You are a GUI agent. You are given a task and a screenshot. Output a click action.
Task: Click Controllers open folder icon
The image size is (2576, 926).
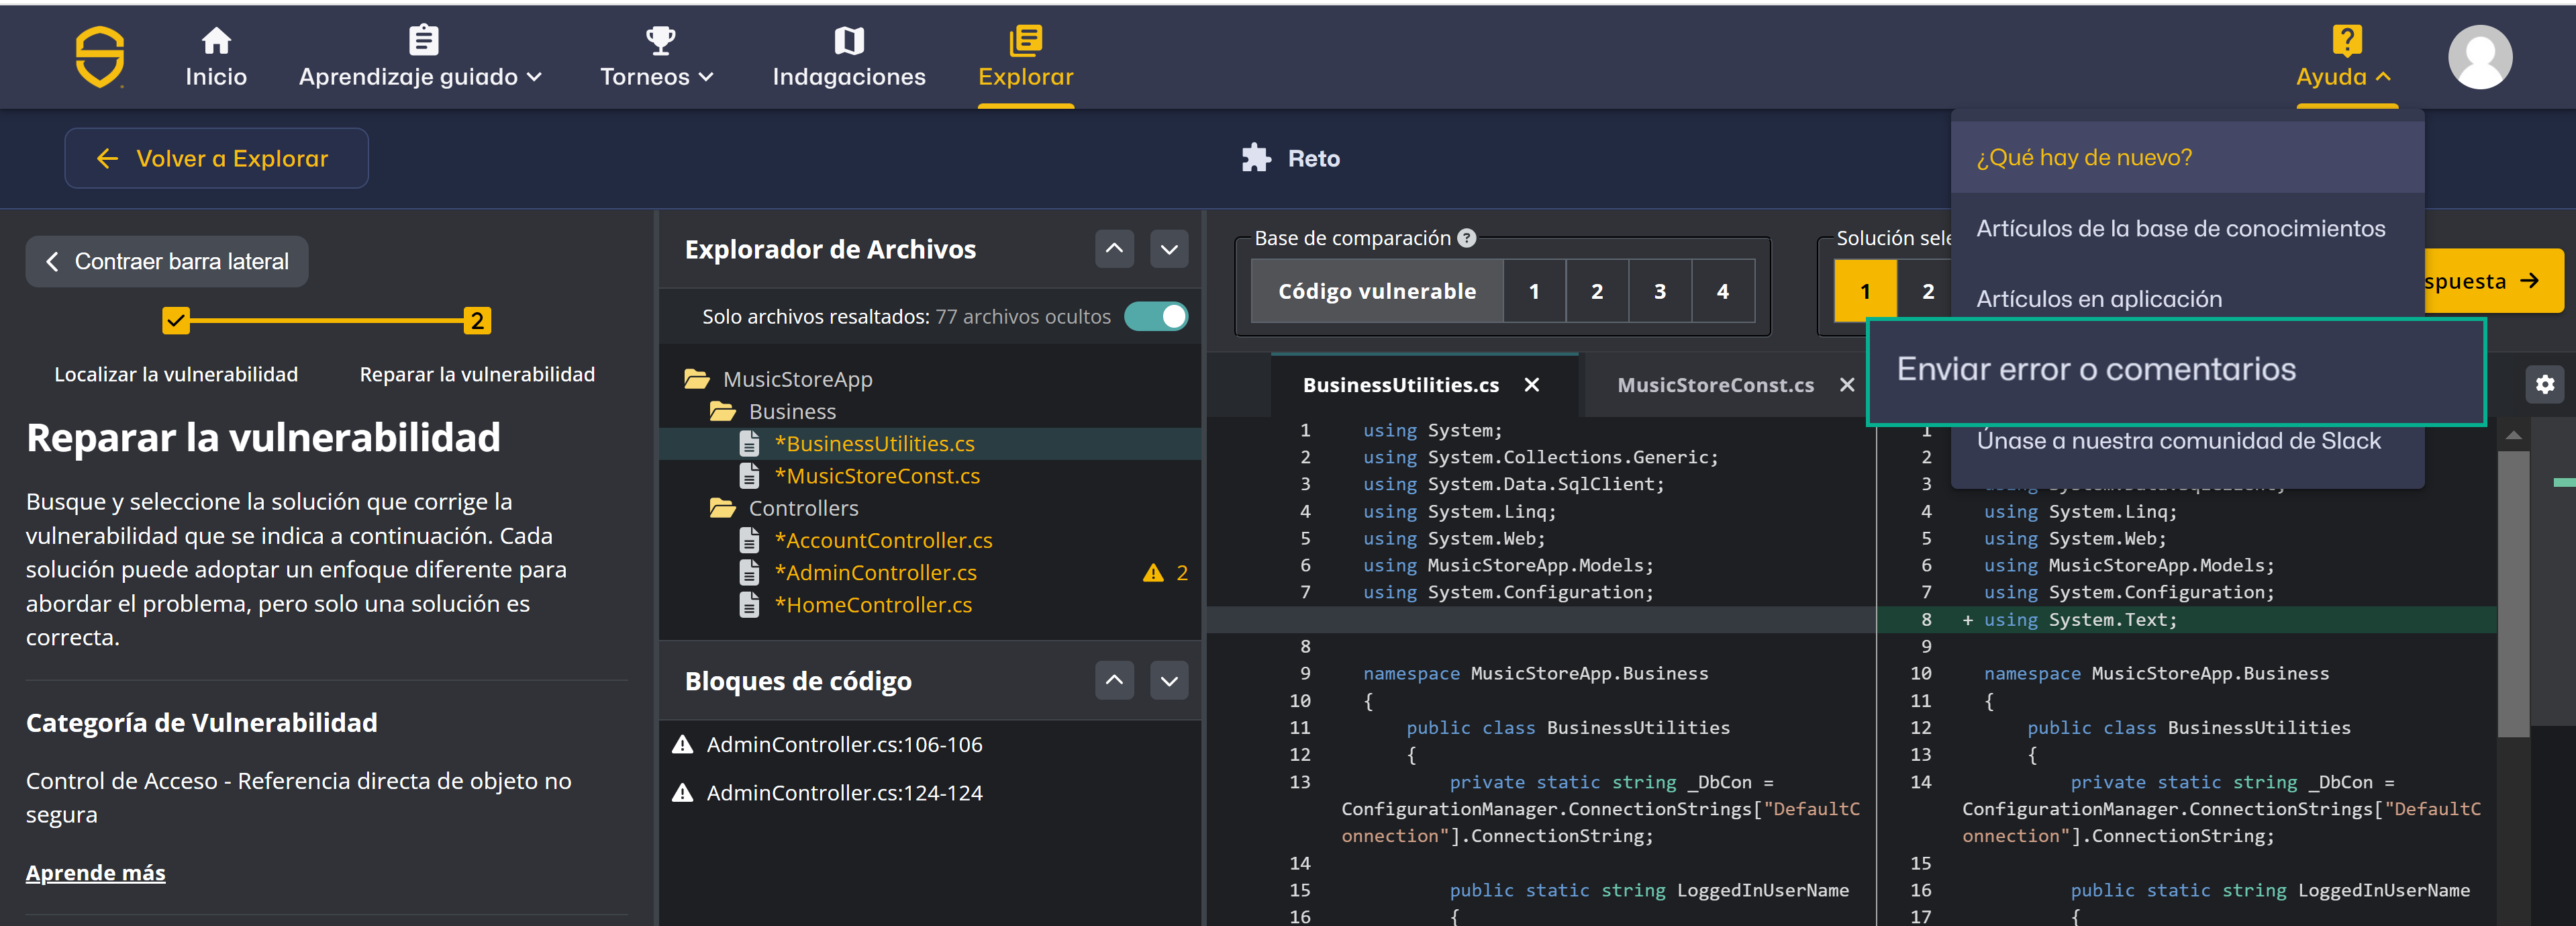point(722,508)
